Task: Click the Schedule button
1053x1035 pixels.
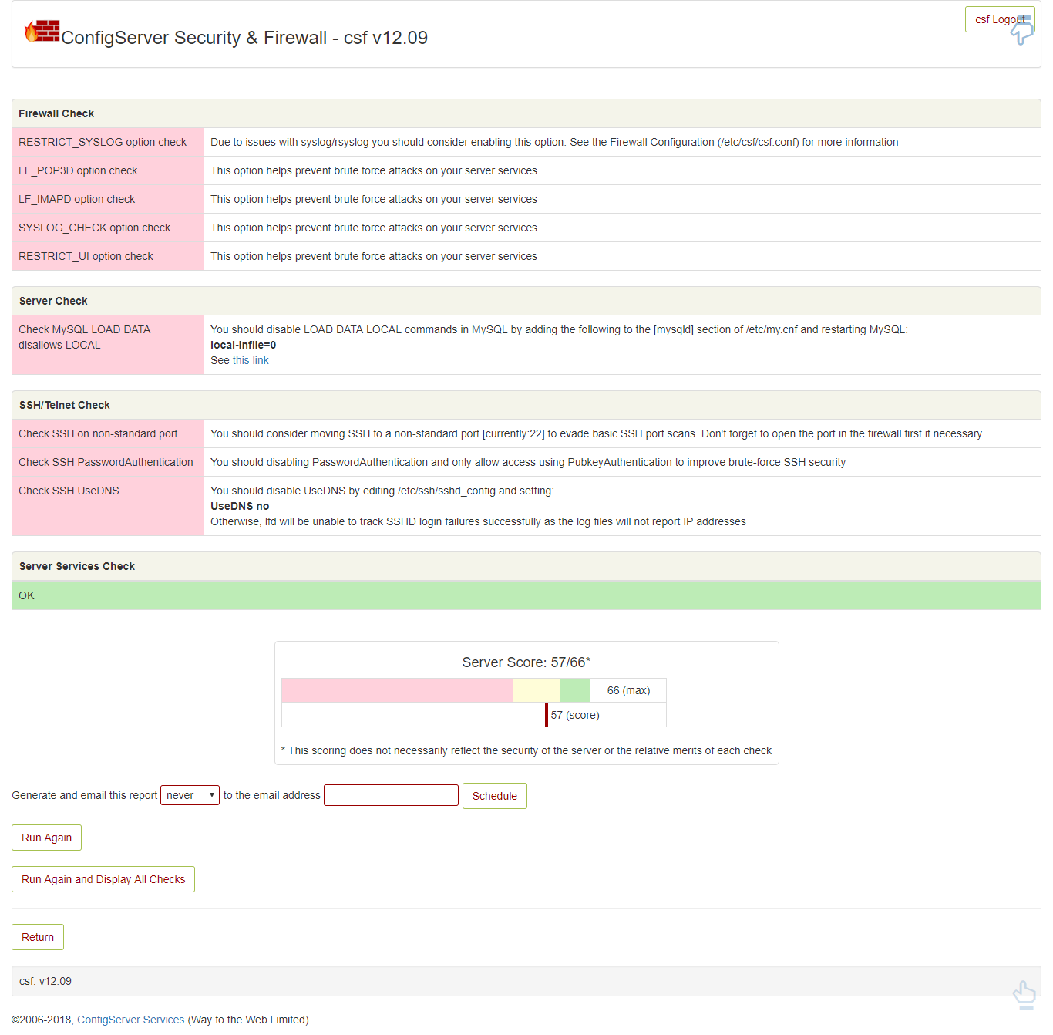Action: click(x=494, y=796)
